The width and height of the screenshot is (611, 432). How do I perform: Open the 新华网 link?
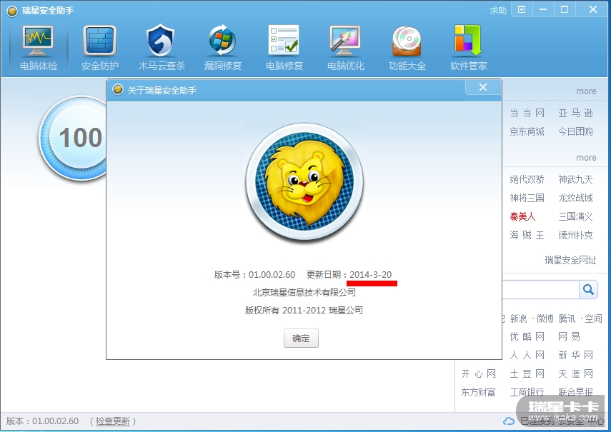tap(575, 355)
